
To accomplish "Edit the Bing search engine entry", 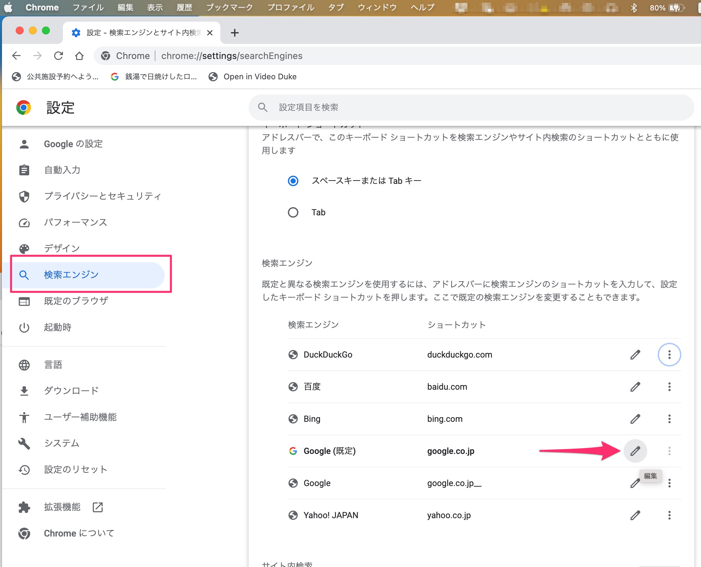I will tap(635, 419).
